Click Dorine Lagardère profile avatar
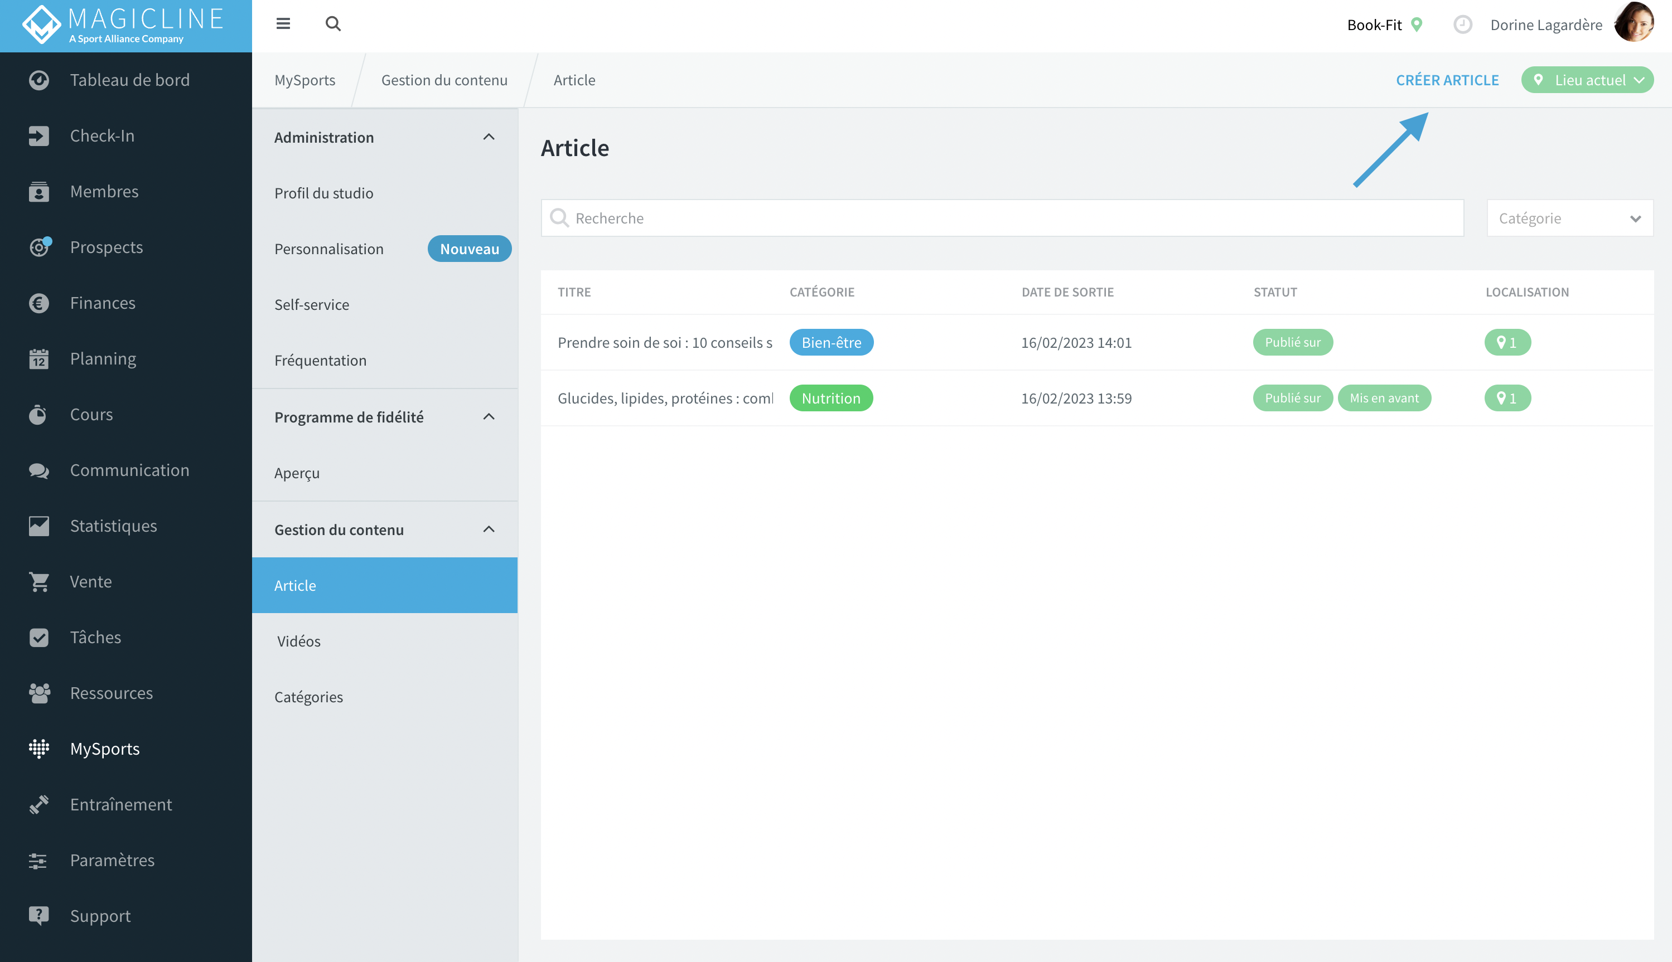1672x962 pixels. (x=1634, y=23)
